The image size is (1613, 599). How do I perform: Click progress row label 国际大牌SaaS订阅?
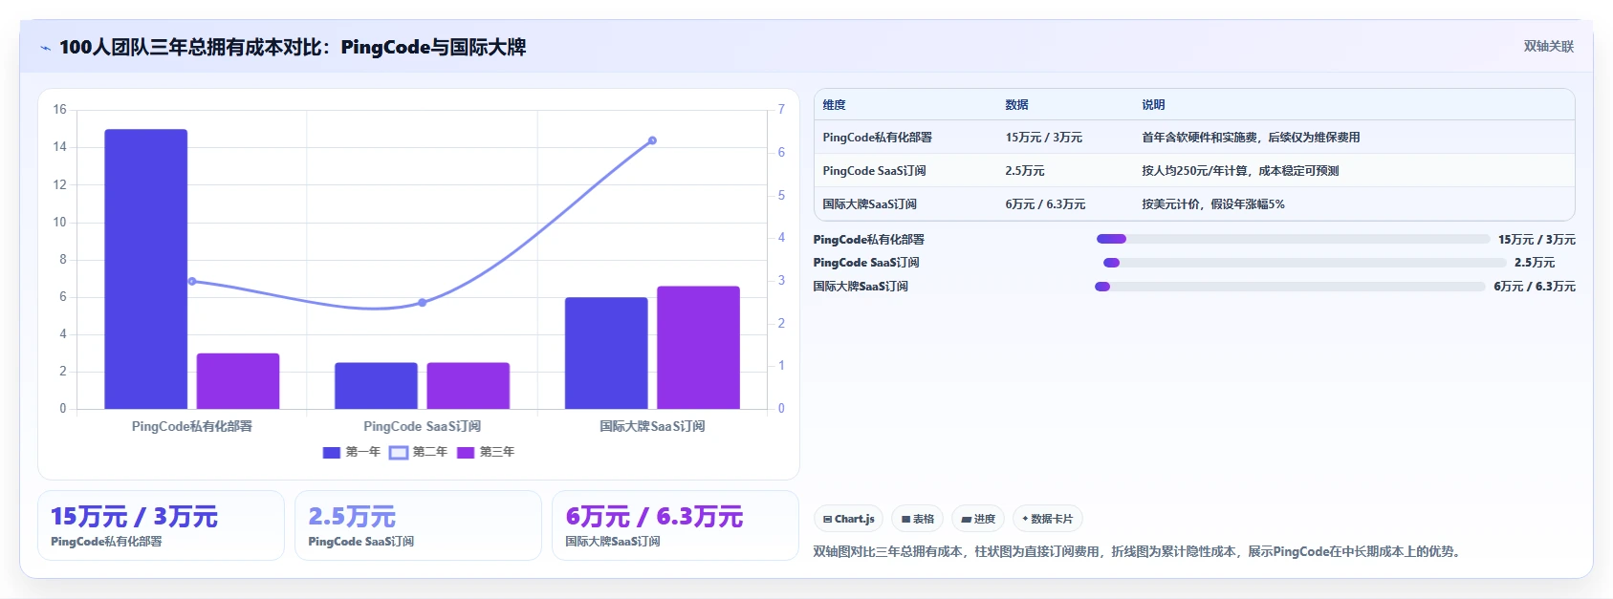861,287
